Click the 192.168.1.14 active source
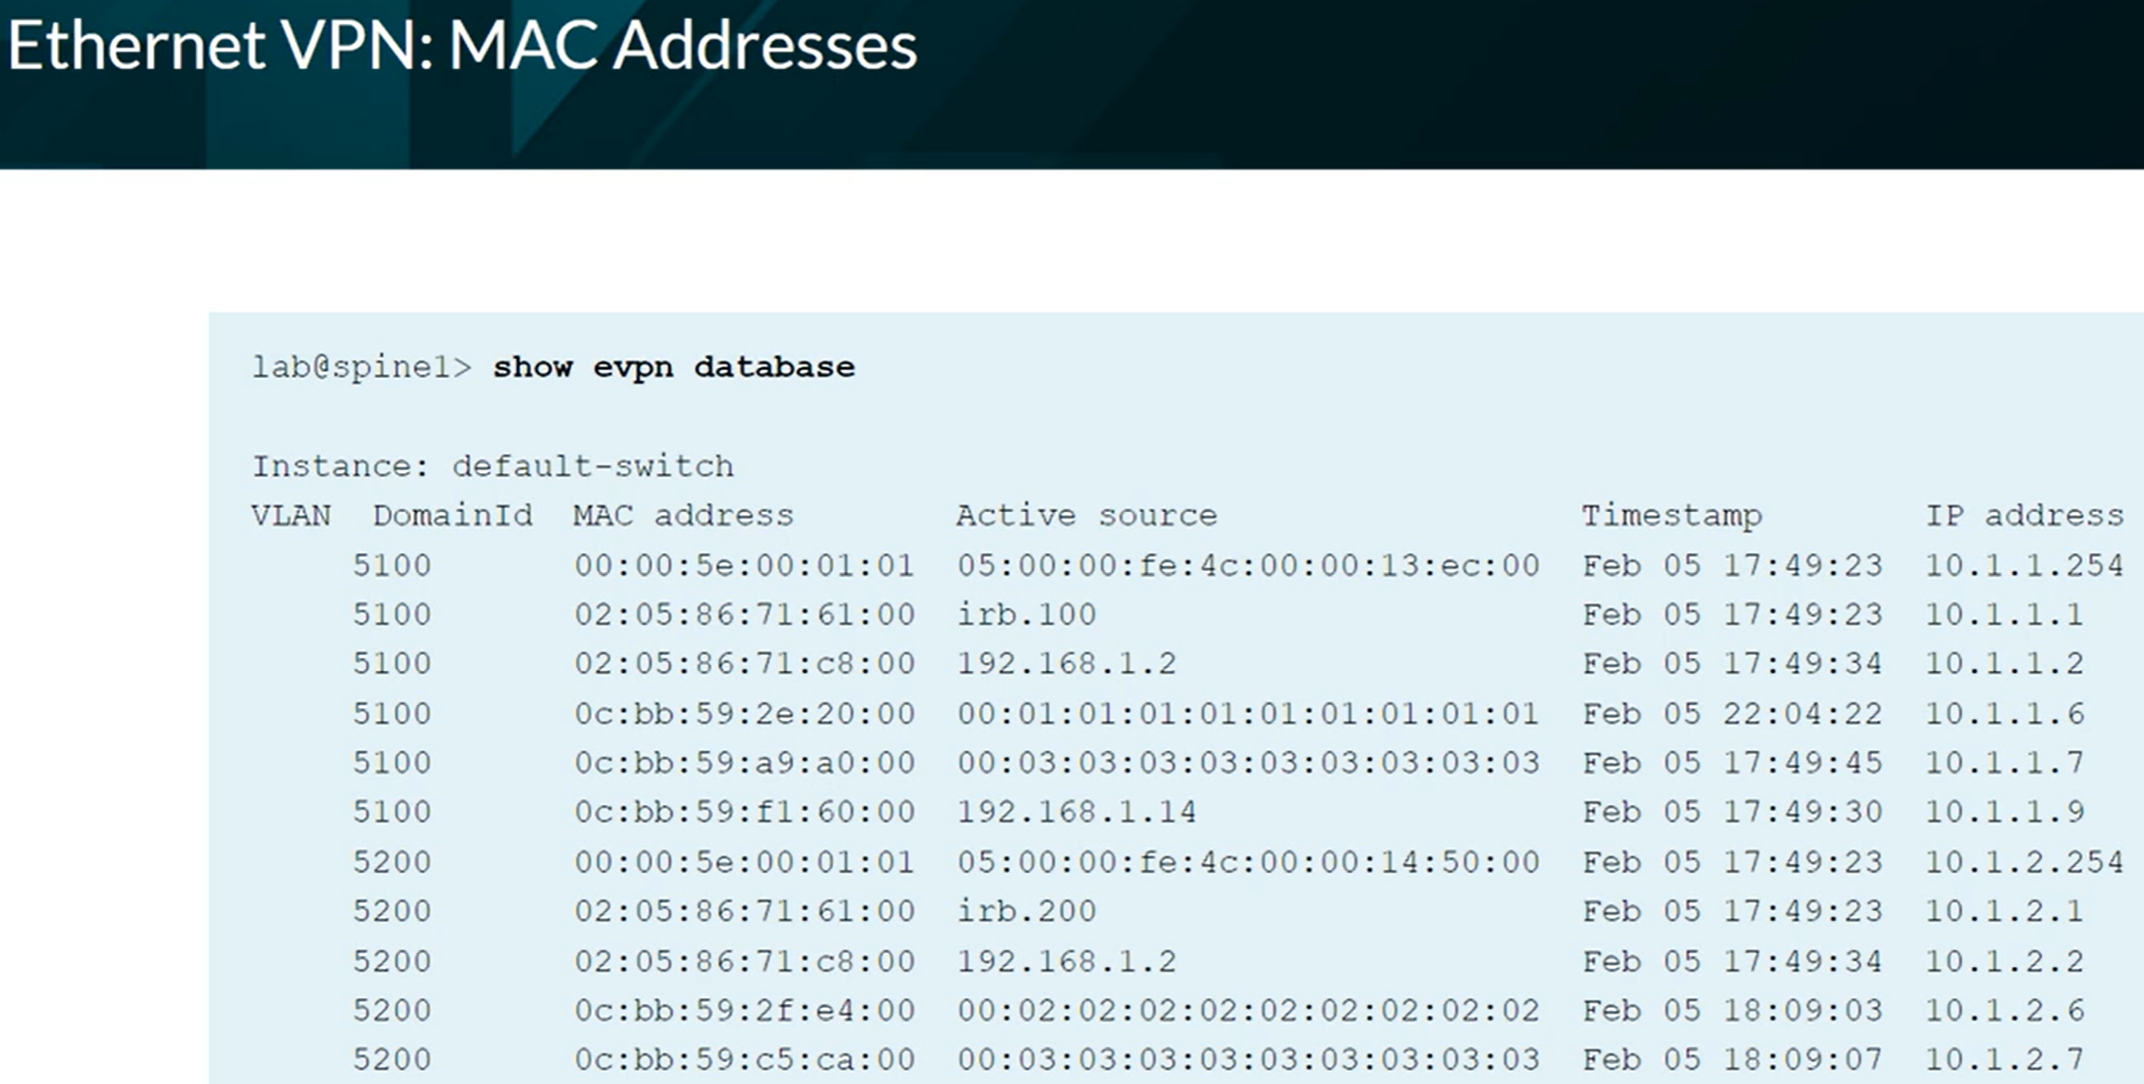This screenshot has height=1084, width=2144. (1077, 812)
